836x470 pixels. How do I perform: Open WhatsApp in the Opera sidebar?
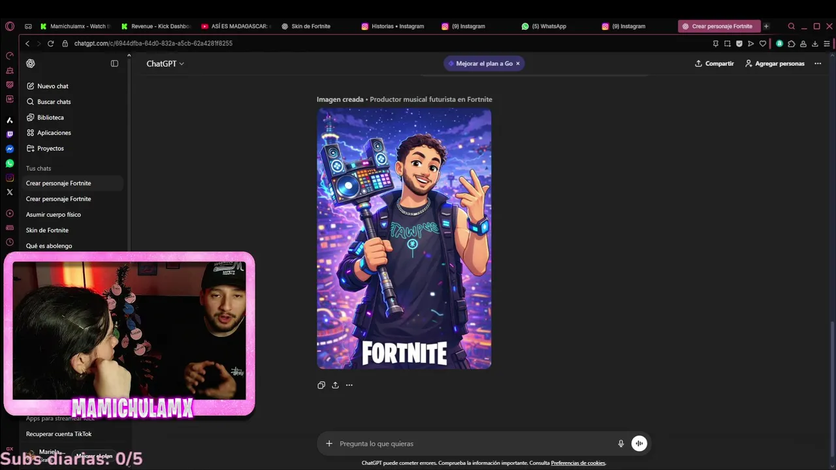click(x=9, y=163)
